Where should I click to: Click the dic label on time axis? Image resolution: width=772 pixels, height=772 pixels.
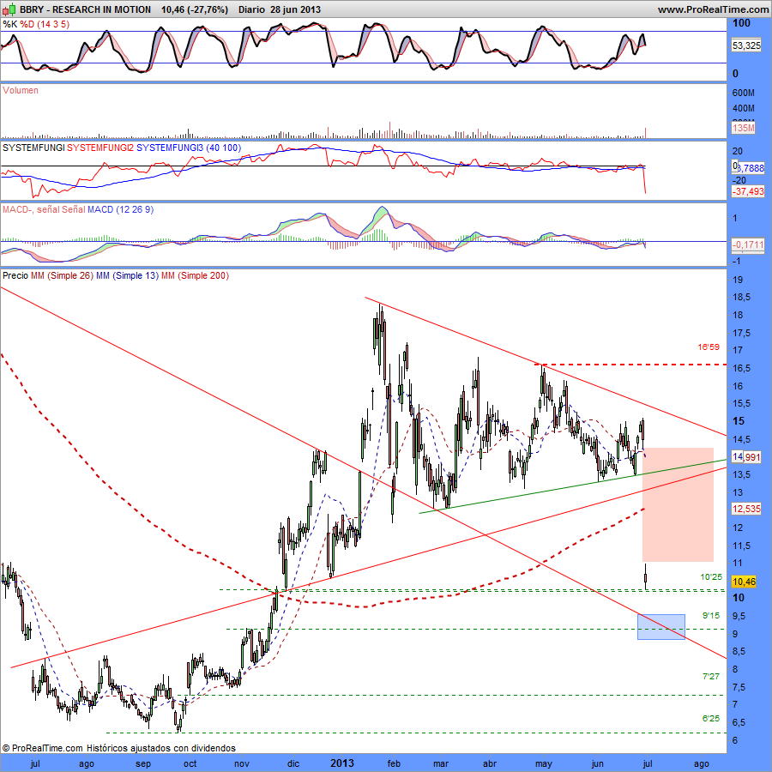293,763
